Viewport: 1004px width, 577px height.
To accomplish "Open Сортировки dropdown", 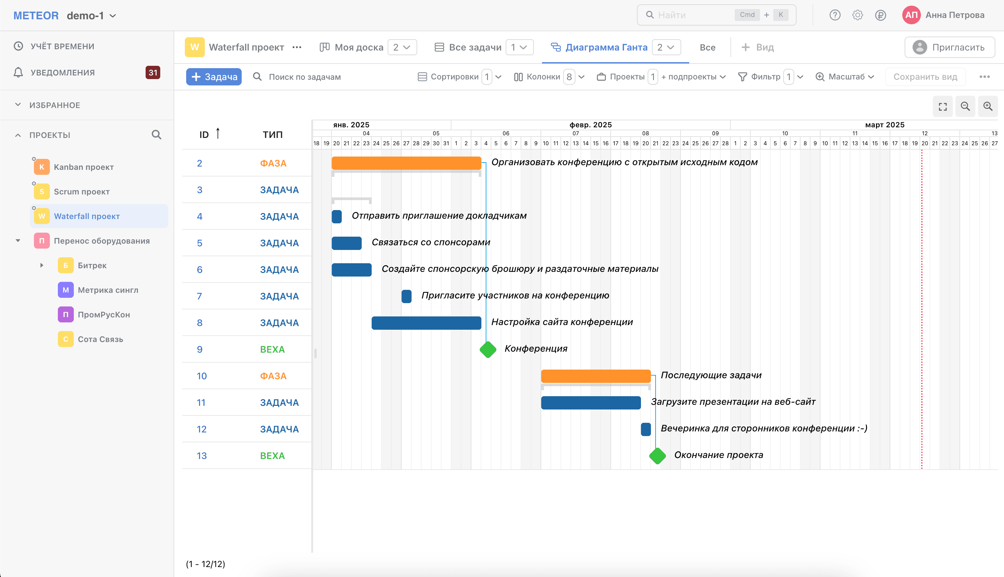I will coord(459,77).
